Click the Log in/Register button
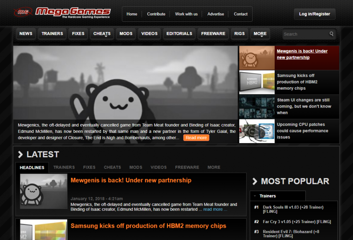This screenshot has width=353, height=240. point(314,14)
